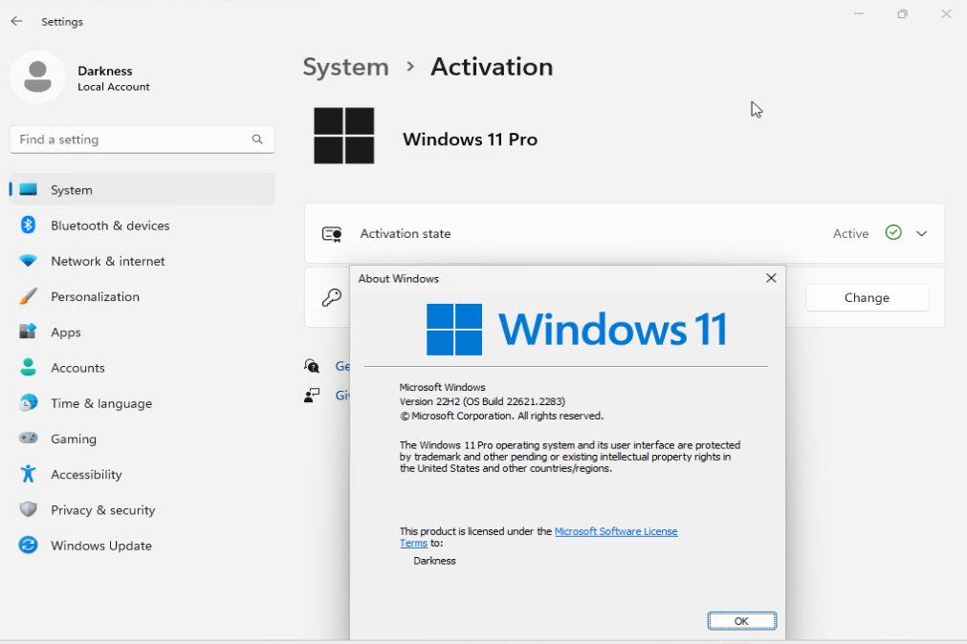This screenshot has height=644, width=967.
Task: Click the black Windows 11 Pro logo
Action: (344, 136)
